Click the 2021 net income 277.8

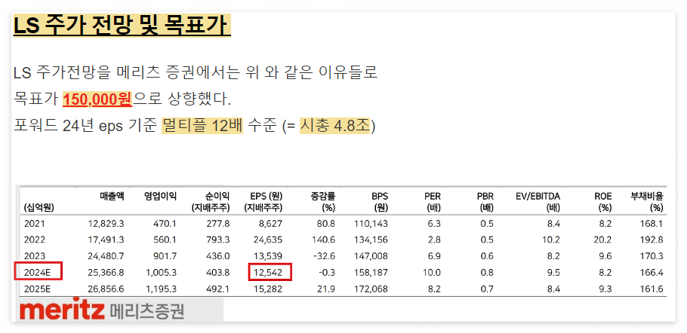pos(219,225)
